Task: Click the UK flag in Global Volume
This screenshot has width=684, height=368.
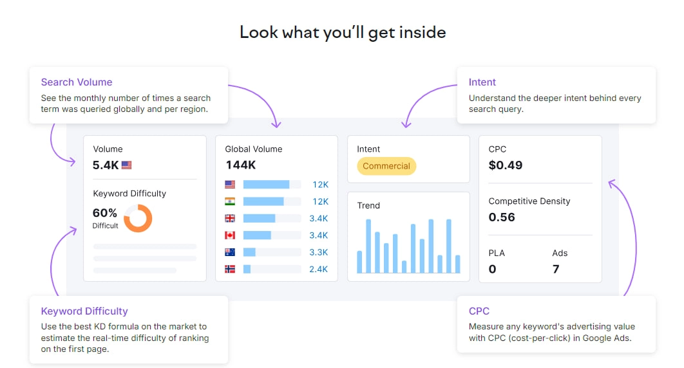Action: pyautogui.click(x=230, y=218)
